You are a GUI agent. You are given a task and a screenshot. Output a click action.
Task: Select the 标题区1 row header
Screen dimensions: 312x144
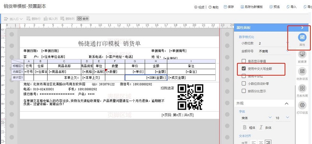(18, 66)
